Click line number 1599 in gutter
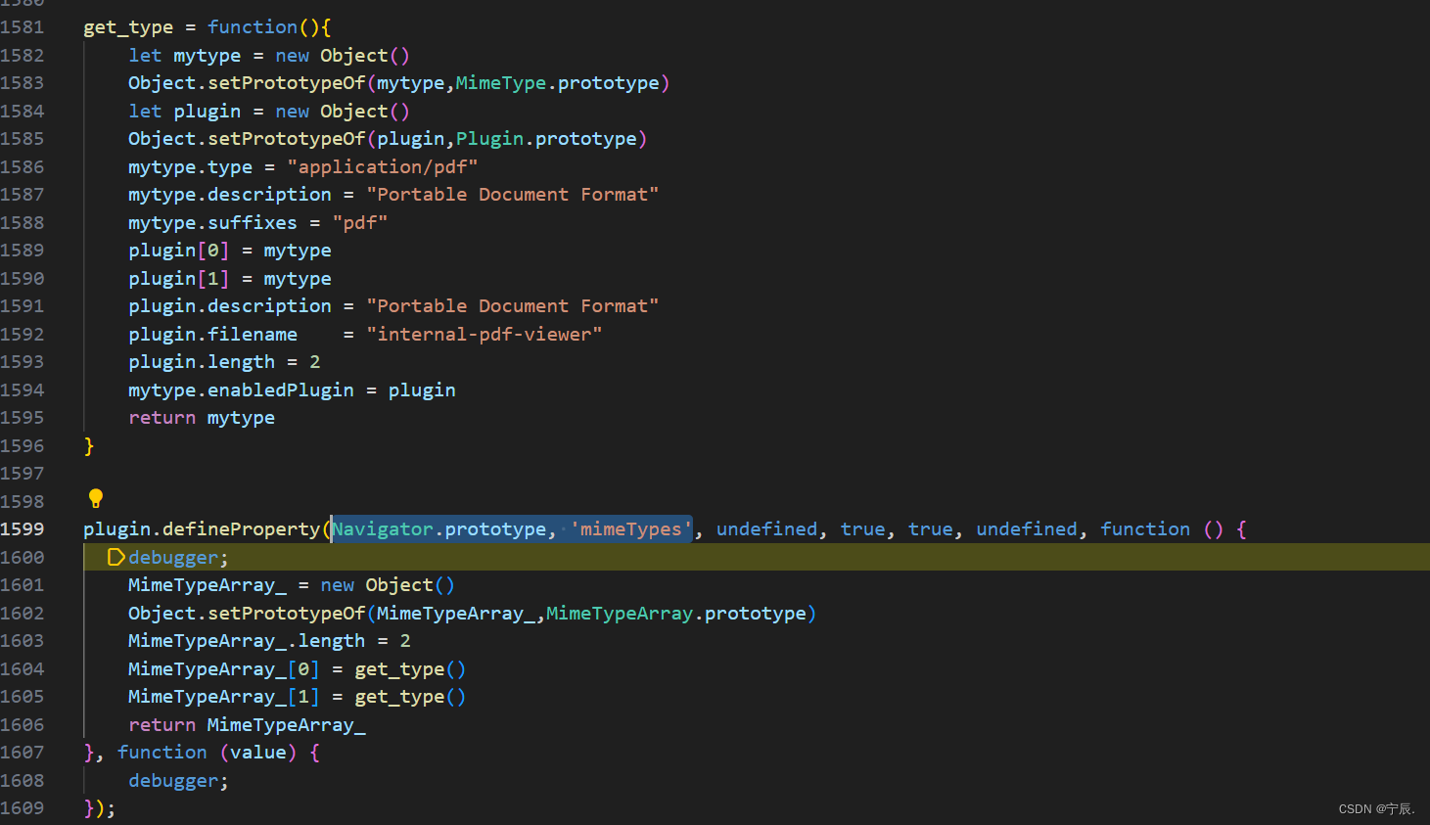This screenshot has width=1430, height=825. 23,529
